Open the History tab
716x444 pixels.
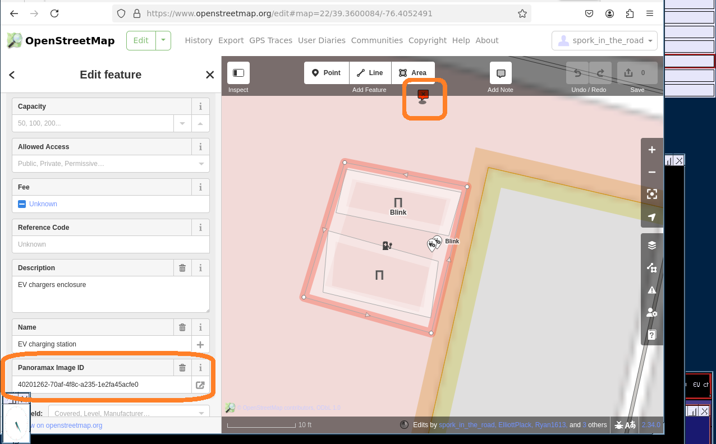click(x=199, y=40)
